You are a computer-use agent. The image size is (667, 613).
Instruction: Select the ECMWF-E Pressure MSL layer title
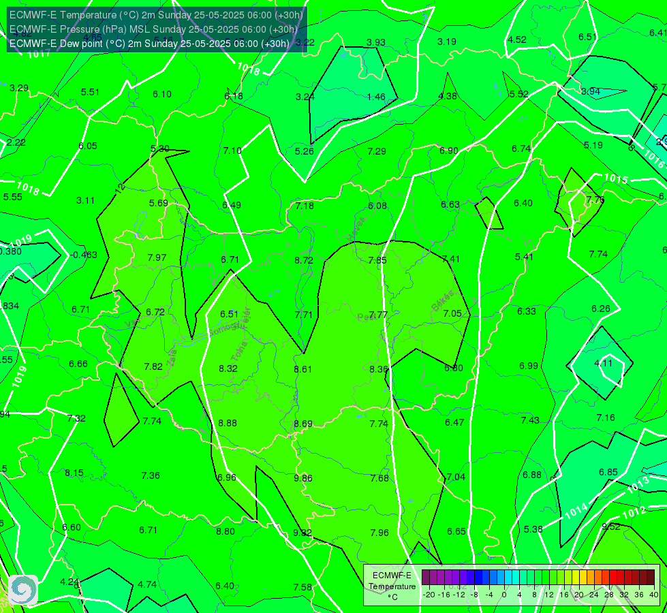point(153,29)
